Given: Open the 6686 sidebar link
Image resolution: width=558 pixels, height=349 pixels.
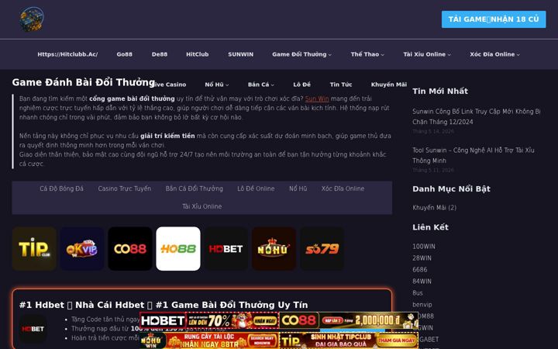Looking at the screenshot, I should click(419, 270).
